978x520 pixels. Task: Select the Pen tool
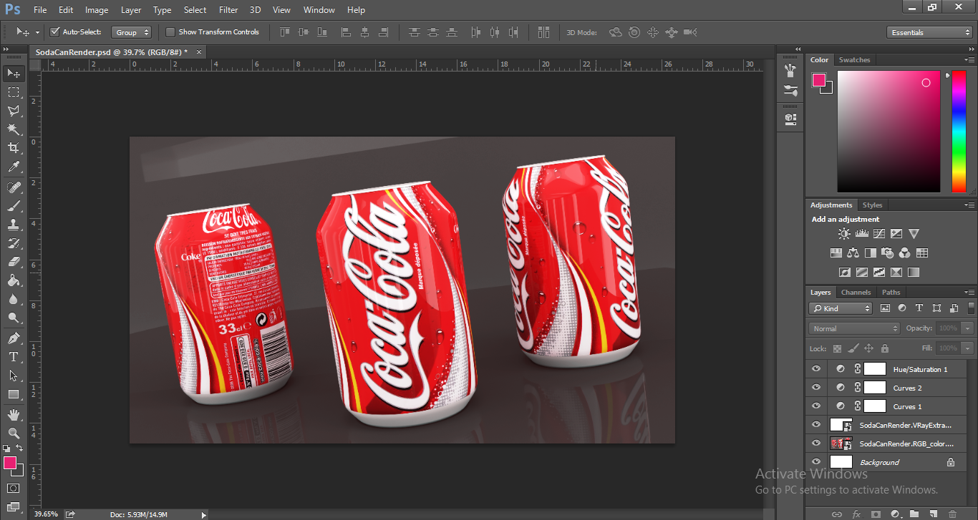click(14, 338)
